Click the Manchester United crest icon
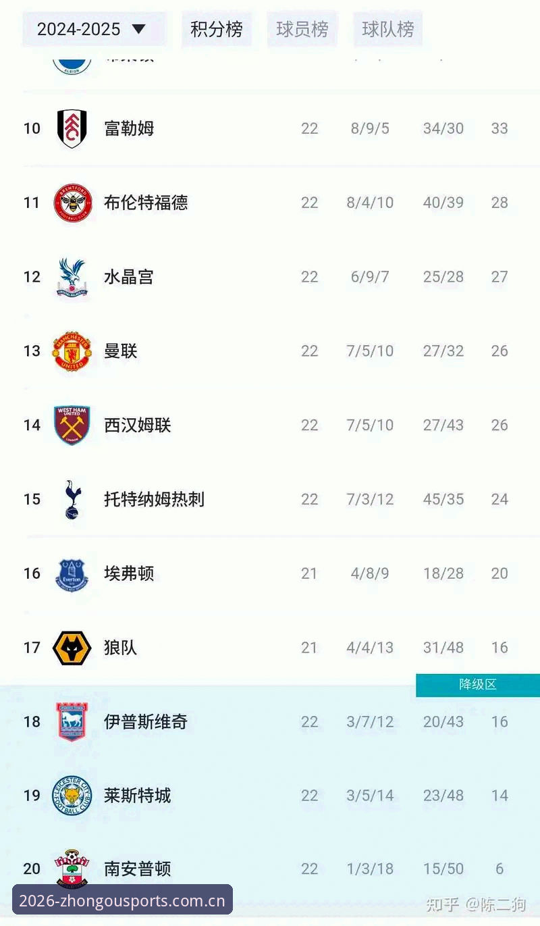 click(72, 351)
